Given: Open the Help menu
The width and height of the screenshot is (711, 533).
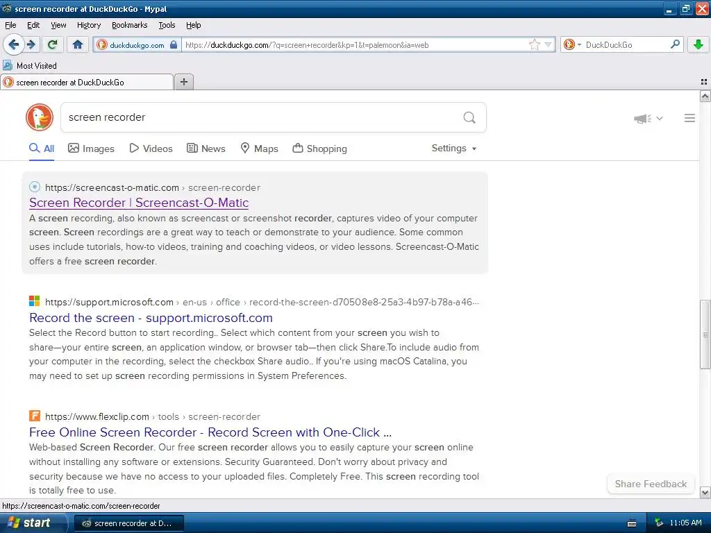Looking at the screenshot, I should [194, 25].
